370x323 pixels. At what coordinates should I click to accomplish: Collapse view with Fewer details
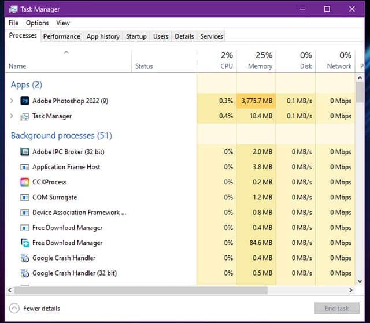pyautogui.click(x=35, y=309)
